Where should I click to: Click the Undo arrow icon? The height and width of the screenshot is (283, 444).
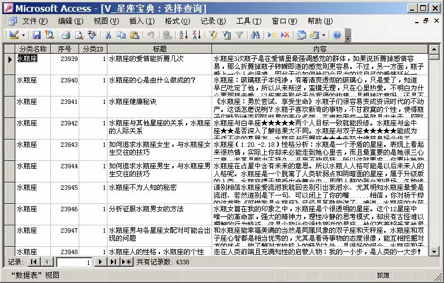click(x=150, y=35)
